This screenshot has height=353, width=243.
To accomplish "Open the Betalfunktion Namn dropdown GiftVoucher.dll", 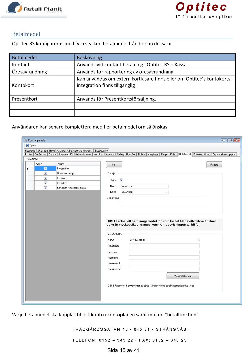I will point(198,240).
